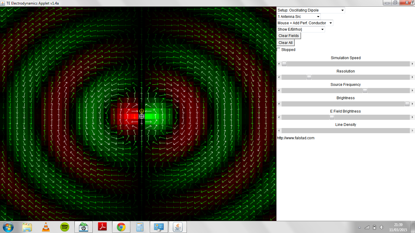Screen dimensions: 415x233
Task: Click E Field Brightness slider right arrow
Action: pyautogui.click(x=412, y=117)
